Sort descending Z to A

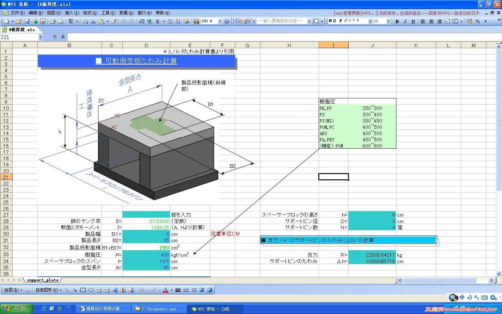pos(178,21)
